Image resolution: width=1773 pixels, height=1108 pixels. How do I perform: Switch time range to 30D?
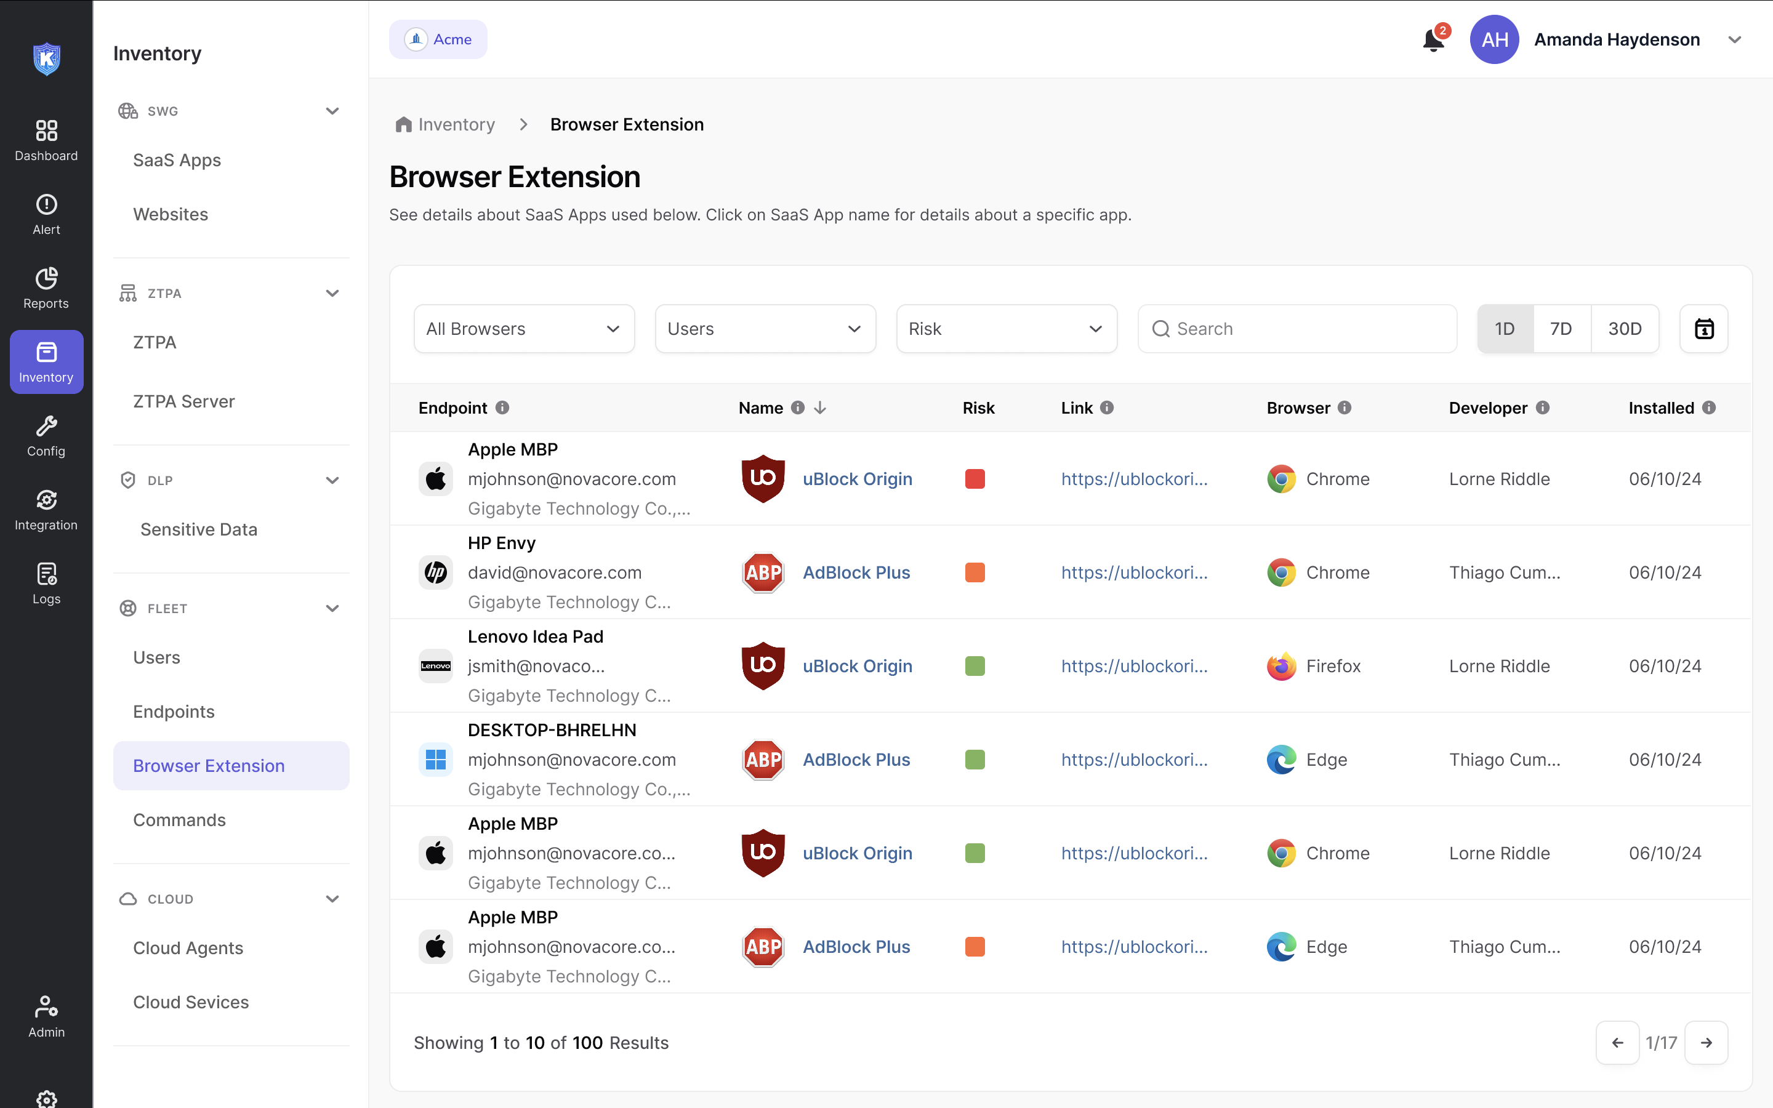[1624, 329]
